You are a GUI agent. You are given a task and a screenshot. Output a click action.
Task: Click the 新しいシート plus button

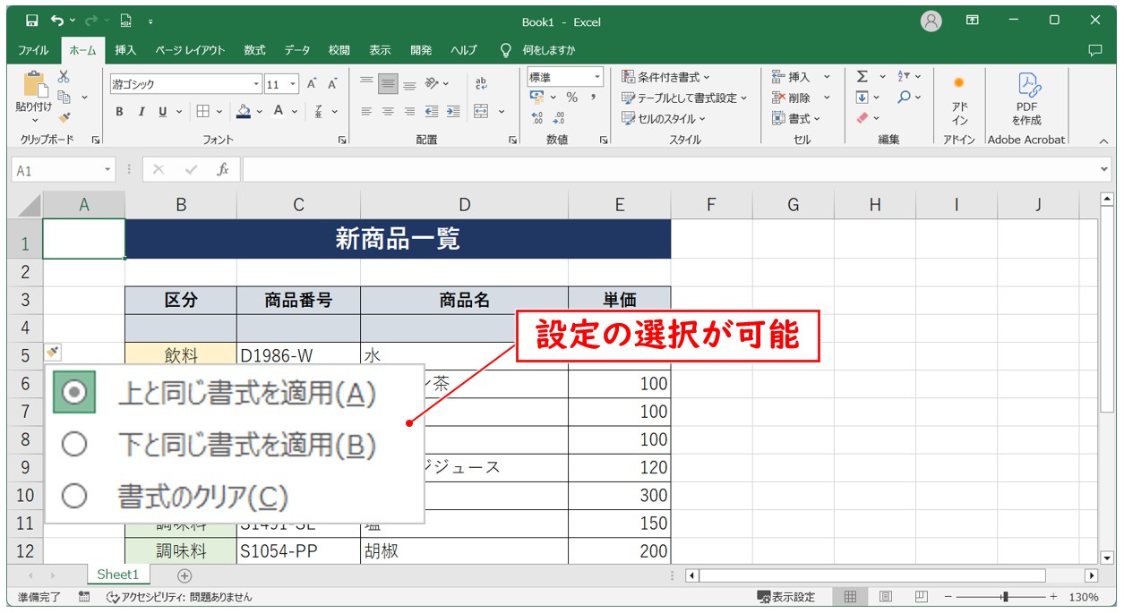point(183,574)
